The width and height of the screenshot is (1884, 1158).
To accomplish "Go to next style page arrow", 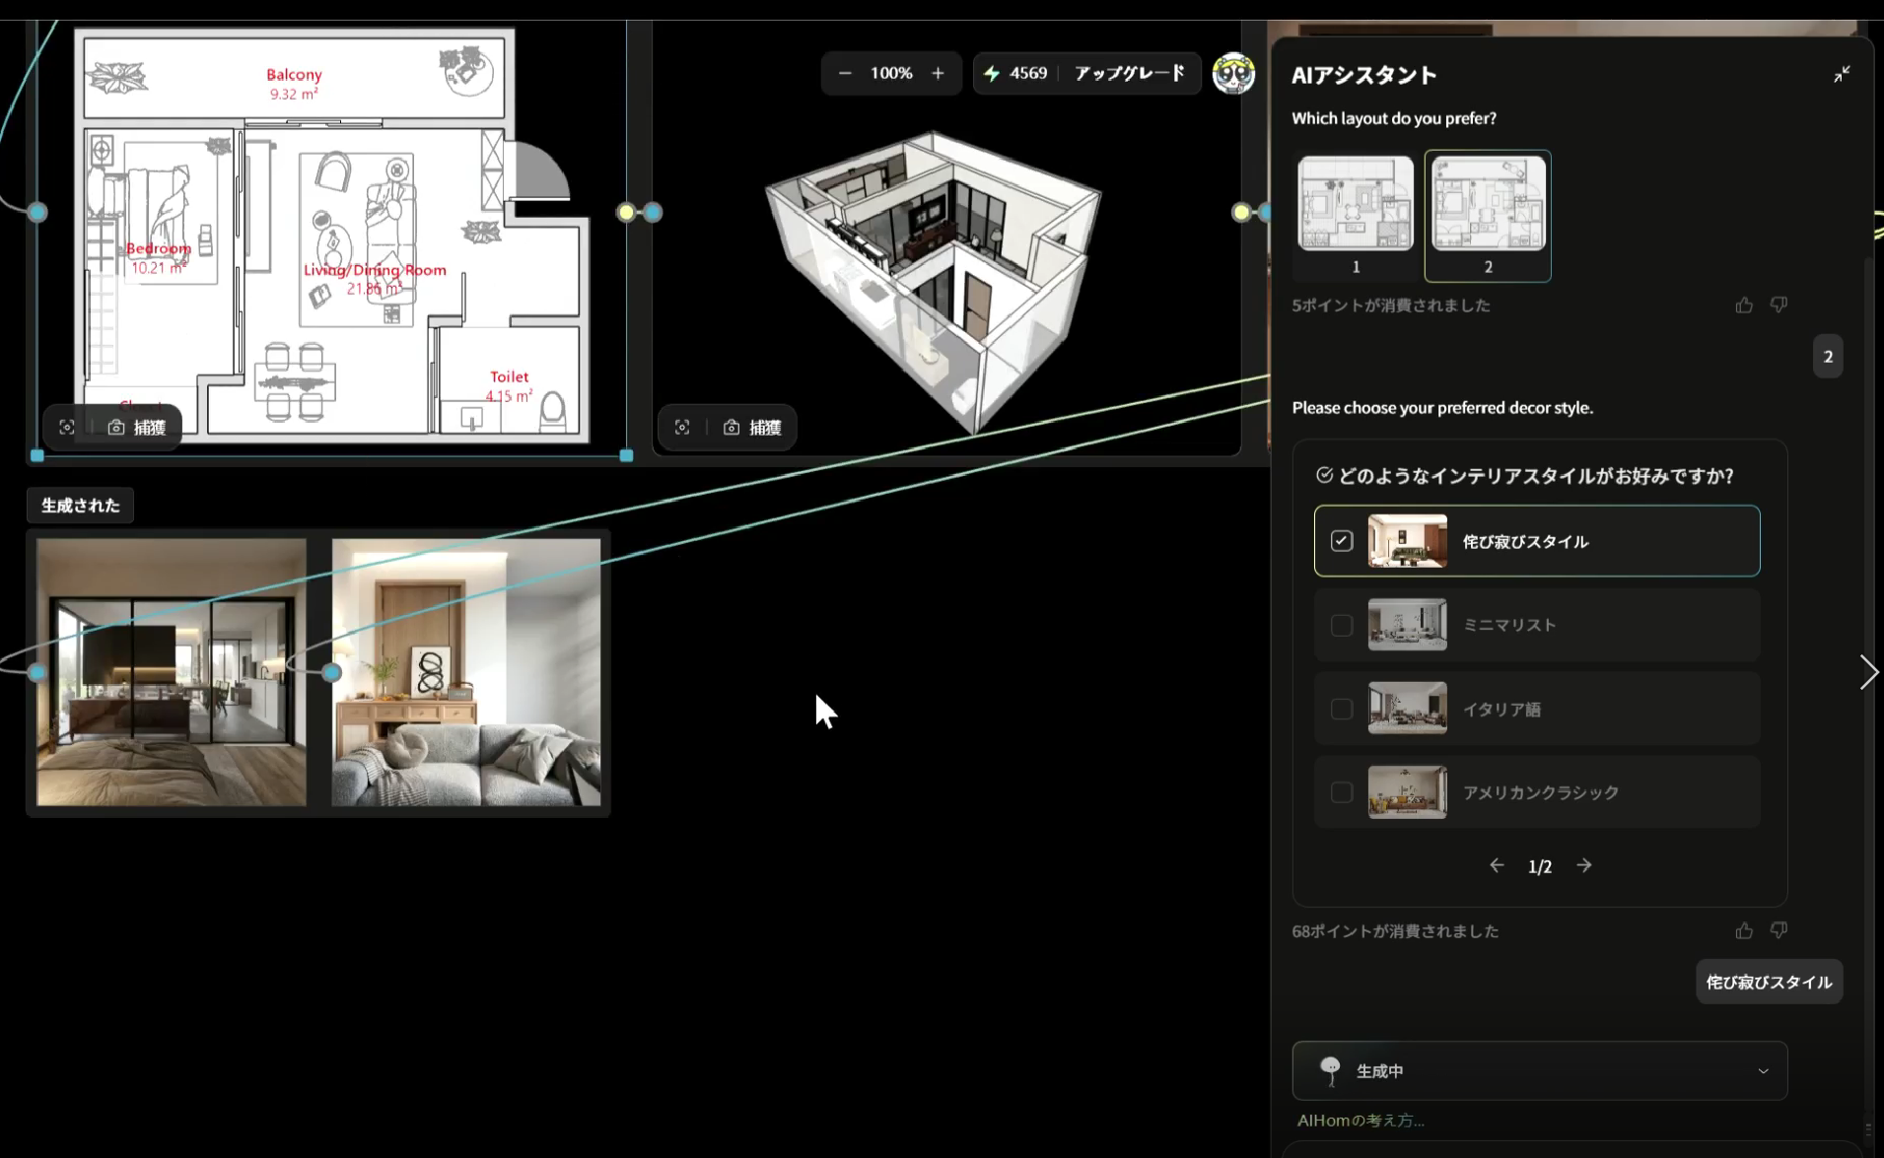I will coord(1583,865).
